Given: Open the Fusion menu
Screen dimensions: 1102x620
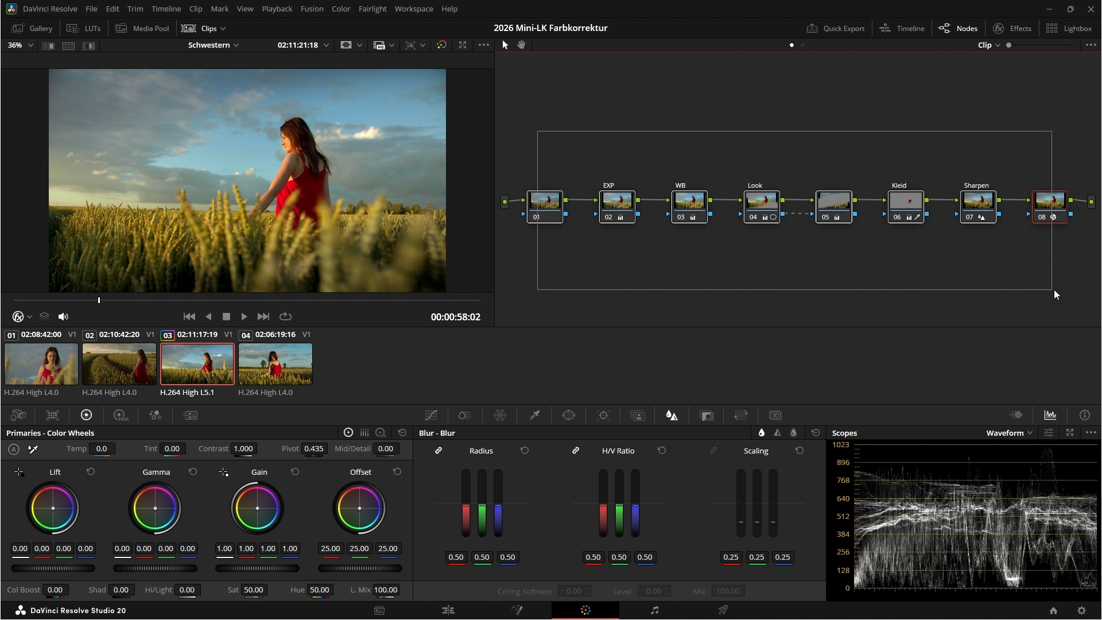Looking at the screenshot, I should click(312, 9).
